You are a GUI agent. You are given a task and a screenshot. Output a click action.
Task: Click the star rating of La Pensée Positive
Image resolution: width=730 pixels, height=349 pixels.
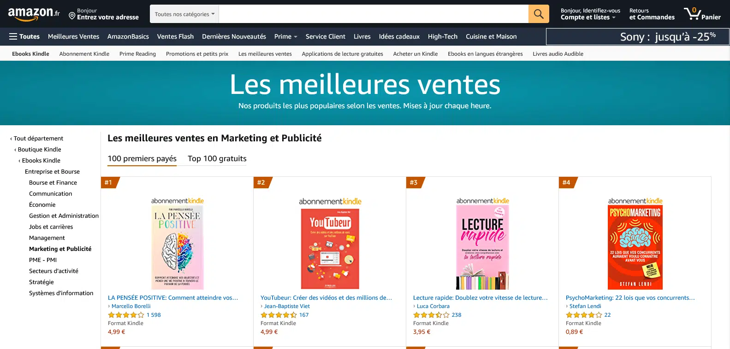126,315
